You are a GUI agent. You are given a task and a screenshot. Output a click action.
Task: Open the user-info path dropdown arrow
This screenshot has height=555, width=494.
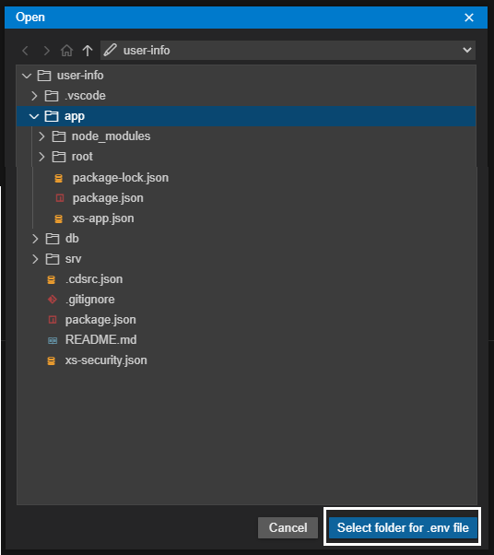[x=467, y=50]
